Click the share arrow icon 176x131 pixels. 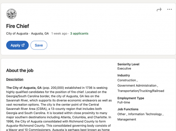click(x=159, y=9)
